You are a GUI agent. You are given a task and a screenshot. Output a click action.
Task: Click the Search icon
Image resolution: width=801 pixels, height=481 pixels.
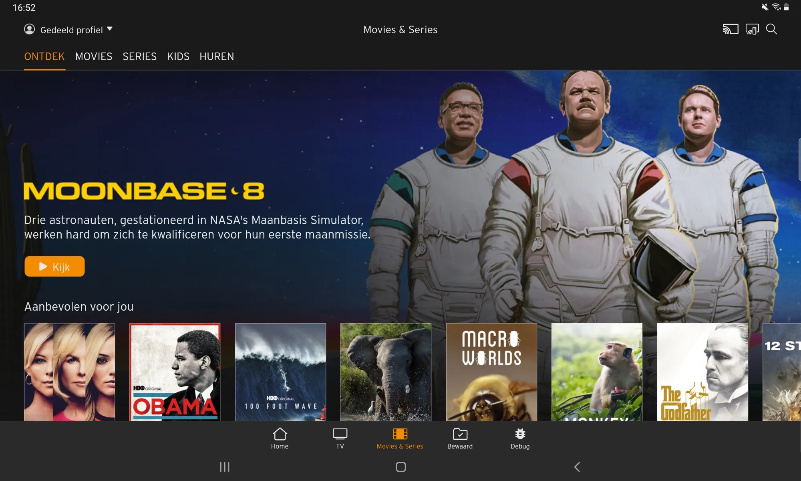[x=771, y=29]
